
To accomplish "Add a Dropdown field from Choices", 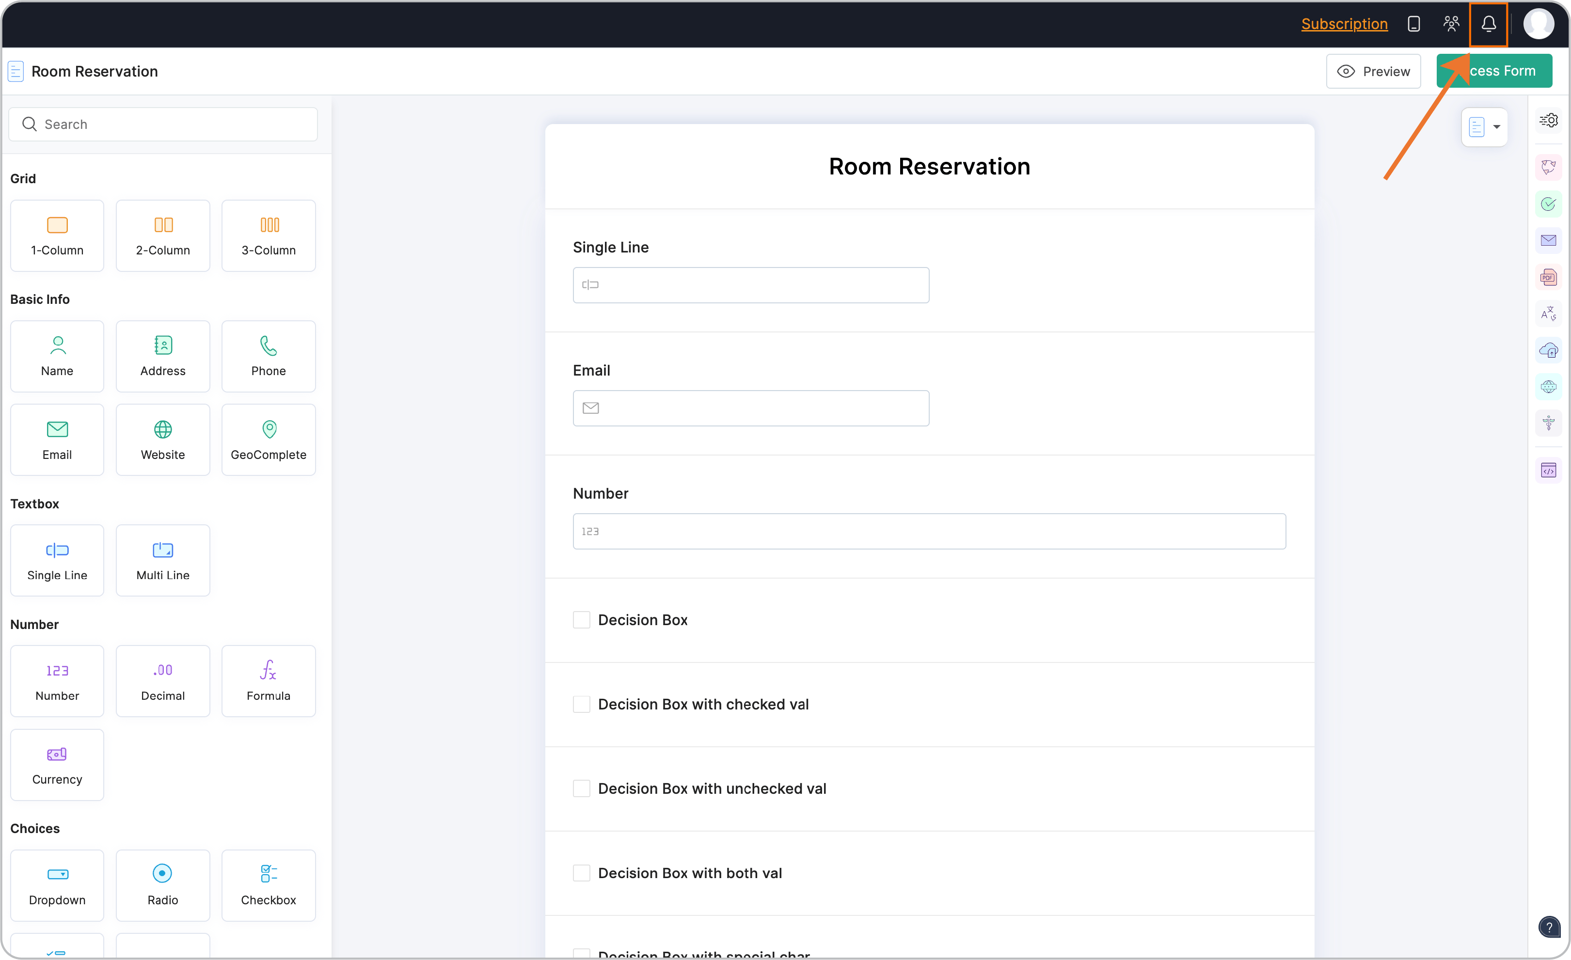I will point(57,885).
